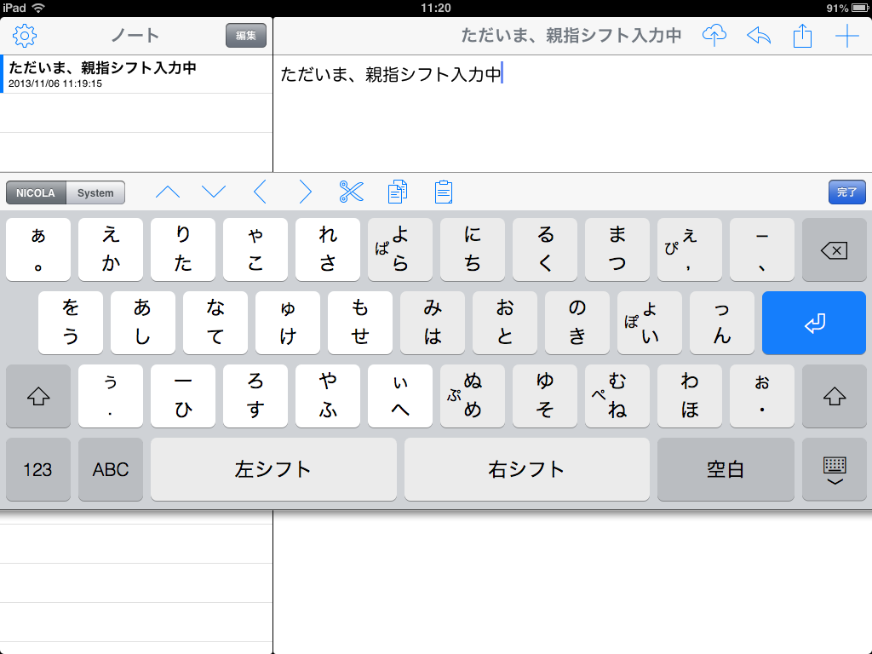Tap the る/く key
This screenshot has width=872, height=654.
[545, 250]
